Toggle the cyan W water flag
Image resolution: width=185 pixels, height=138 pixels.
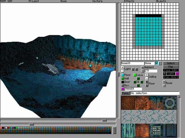click(x=156, y=63)
